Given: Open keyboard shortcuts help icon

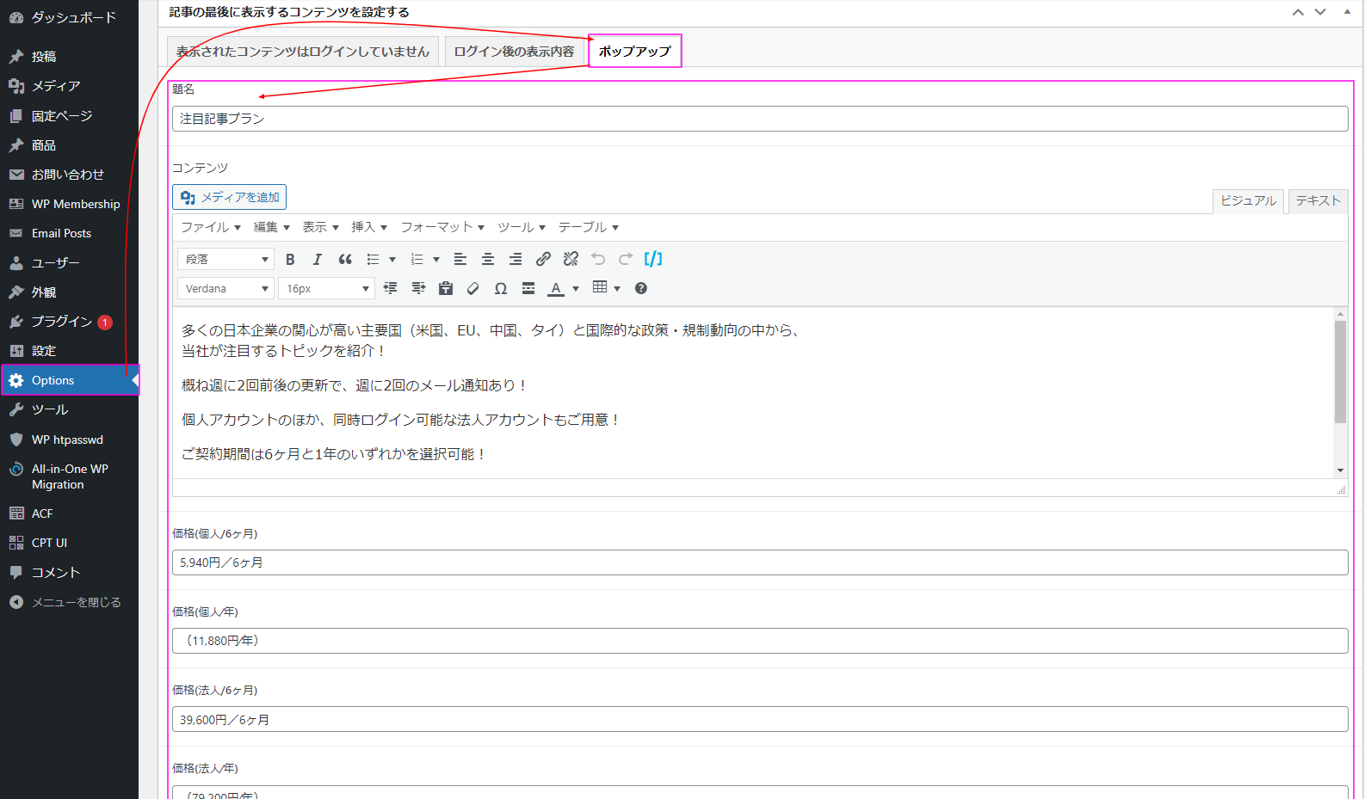Looking at the screenshot, I should click(x=641, y=288).
